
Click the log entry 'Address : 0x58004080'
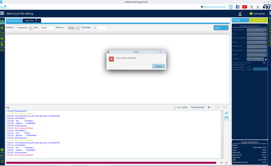tap(21, 135)
